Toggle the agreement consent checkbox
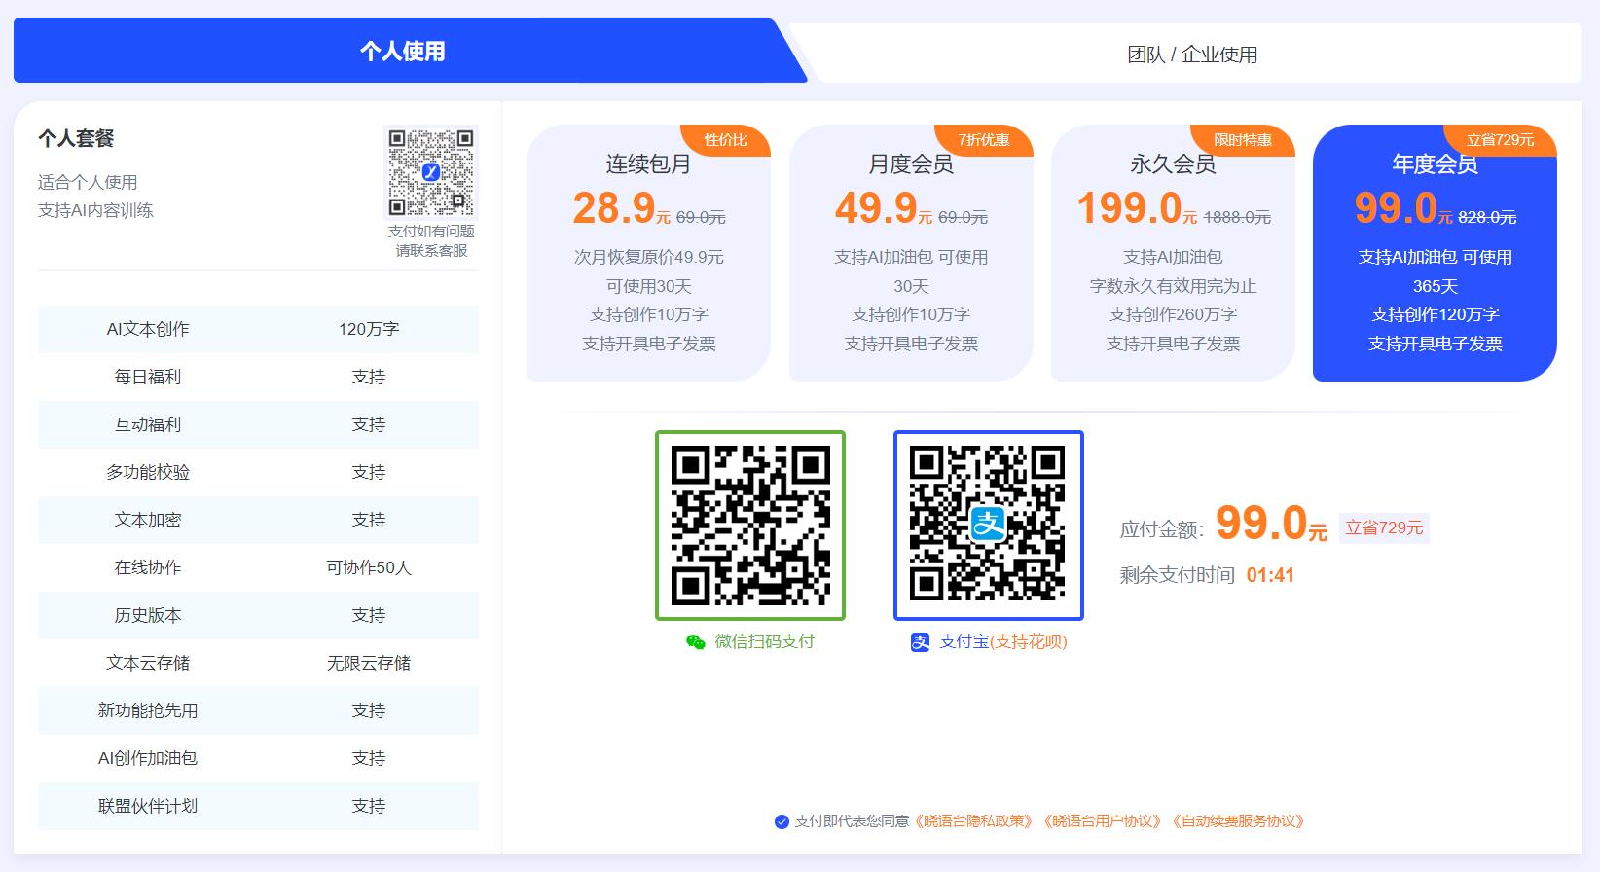Viewport: 1600px width, 872px height. tap(782, 821)
